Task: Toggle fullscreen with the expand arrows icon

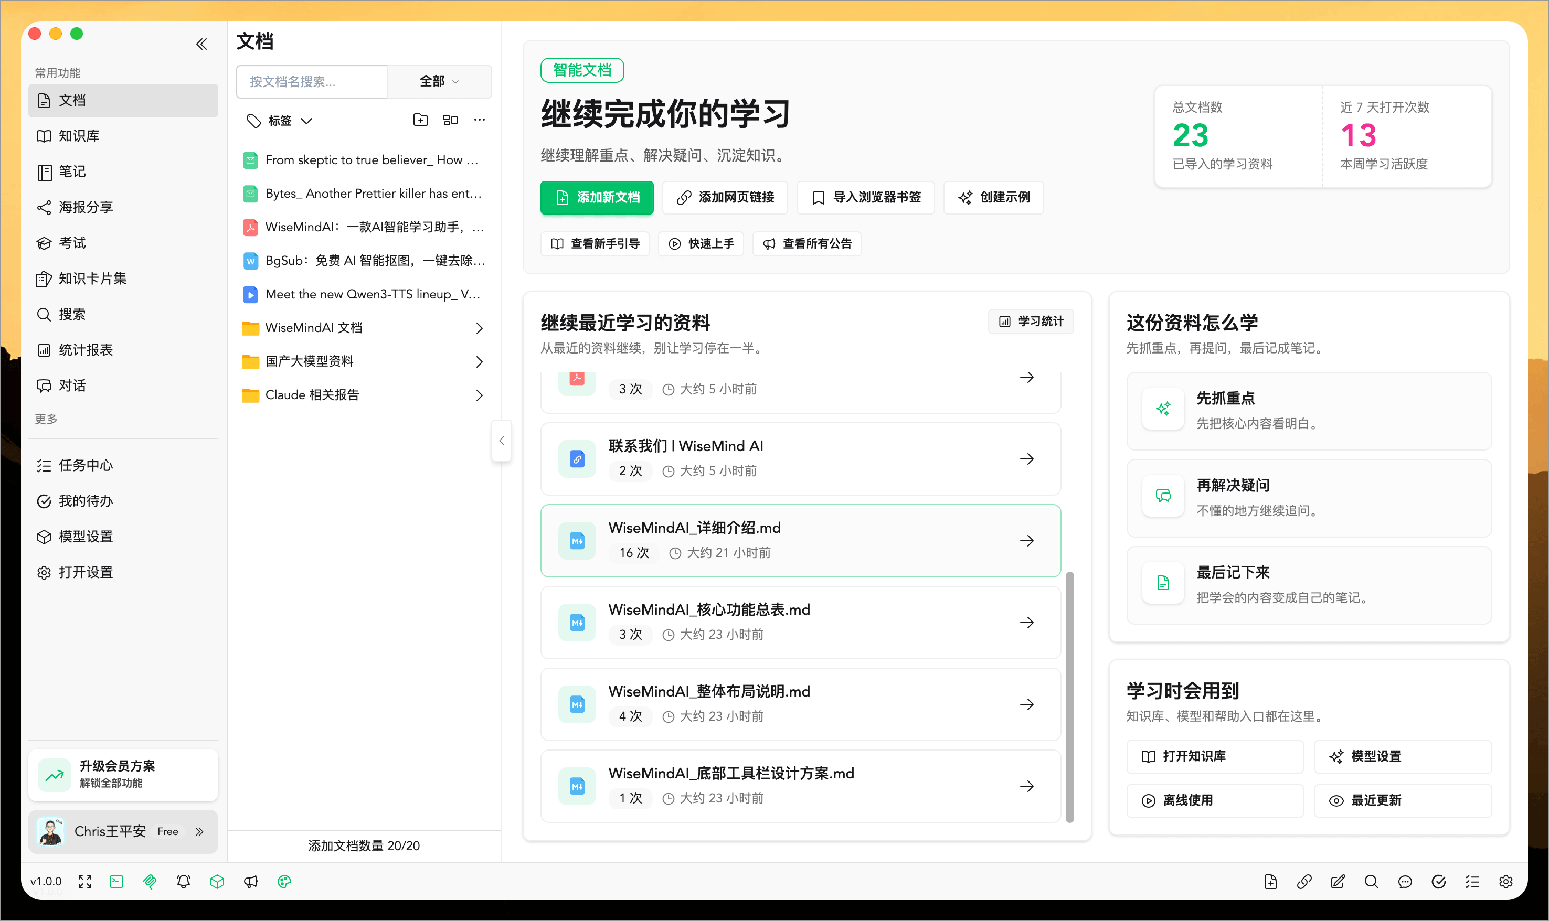Action: pyautogui.click(x=85, y=881)
